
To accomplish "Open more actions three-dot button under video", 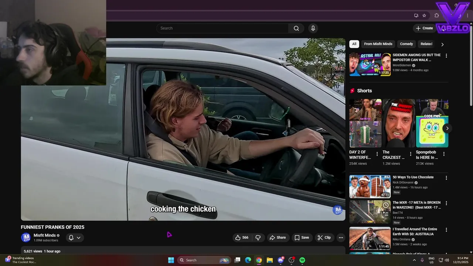I will point(341,238).
